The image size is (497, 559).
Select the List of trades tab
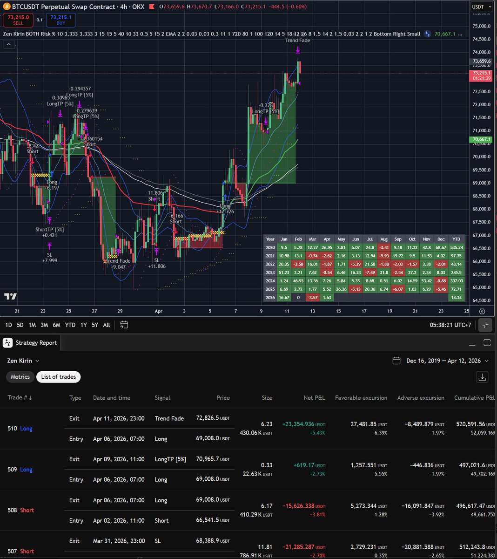pos(58,377)
